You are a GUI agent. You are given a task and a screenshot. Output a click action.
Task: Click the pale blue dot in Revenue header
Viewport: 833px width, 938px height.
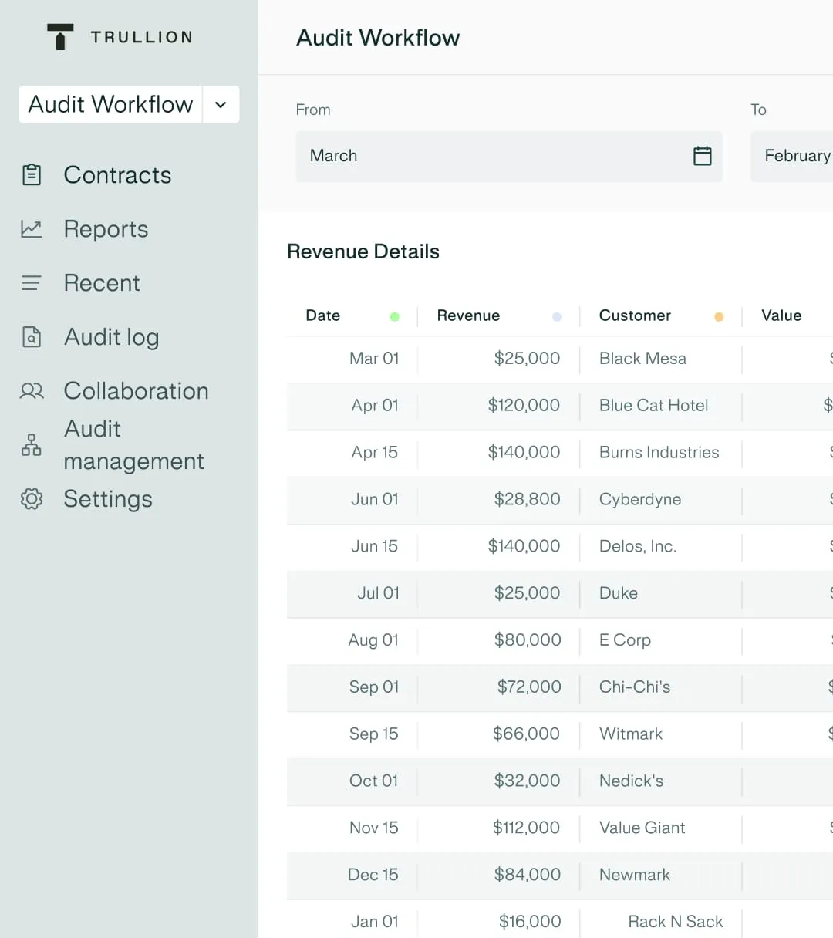pos(557,316)
